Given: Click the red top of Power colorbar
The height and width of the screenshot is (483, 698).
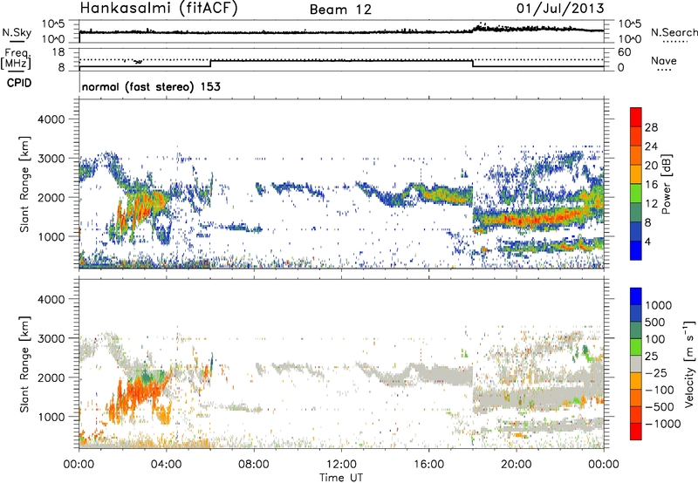Looking at the screenshot, I should (636, 117).
